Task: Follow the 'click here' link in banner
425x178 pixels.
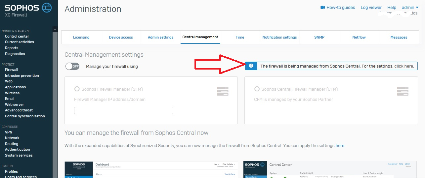Action: (x=404, y=66)
